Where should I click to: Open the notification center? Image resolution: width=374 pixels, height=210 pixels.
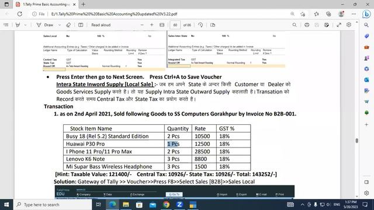365,205
